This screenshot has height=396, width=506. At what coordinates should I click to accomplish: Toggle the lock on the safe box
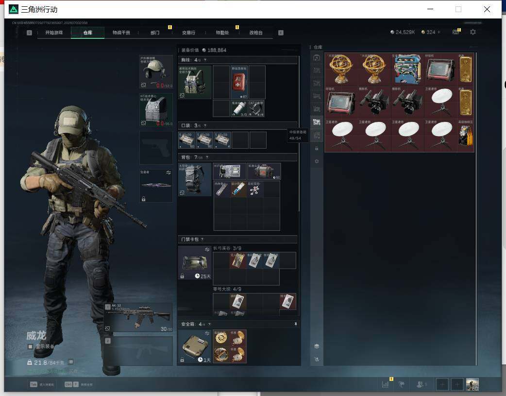tap(182, 360)
